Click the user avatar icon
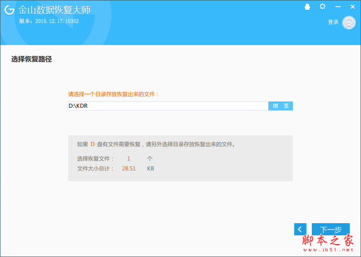361x257 pixels. [349, 23]
